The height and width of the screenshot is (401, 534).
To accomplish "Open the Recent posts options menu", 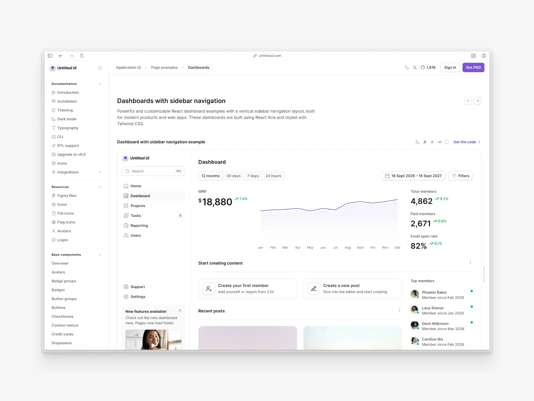I will click(399, 310).
